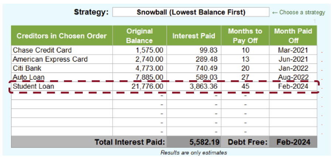
Task: Click the Strategy label
Action: coord(91,12)
